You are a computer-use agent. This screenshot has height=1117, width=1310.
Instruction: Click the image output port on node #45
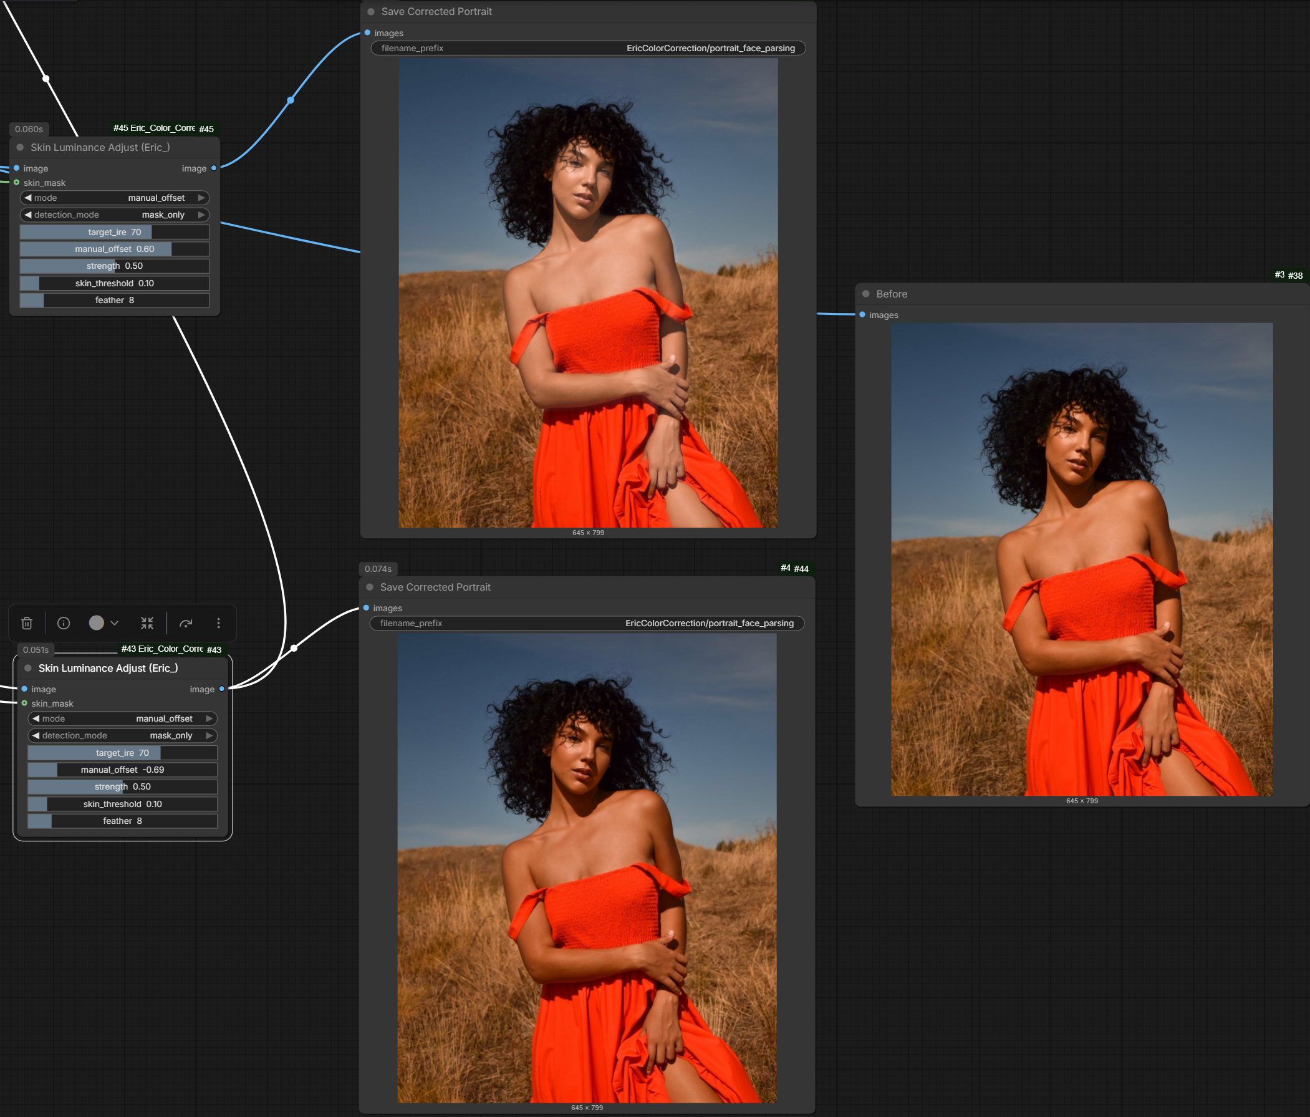pos(214,168)
